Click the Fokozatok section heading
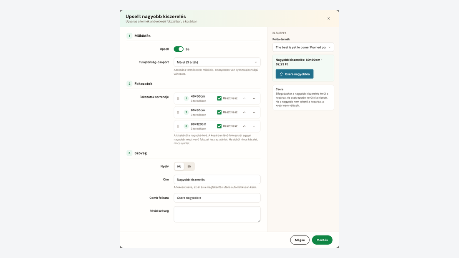This screenshot has height=258, width=459. coord(144,84)
